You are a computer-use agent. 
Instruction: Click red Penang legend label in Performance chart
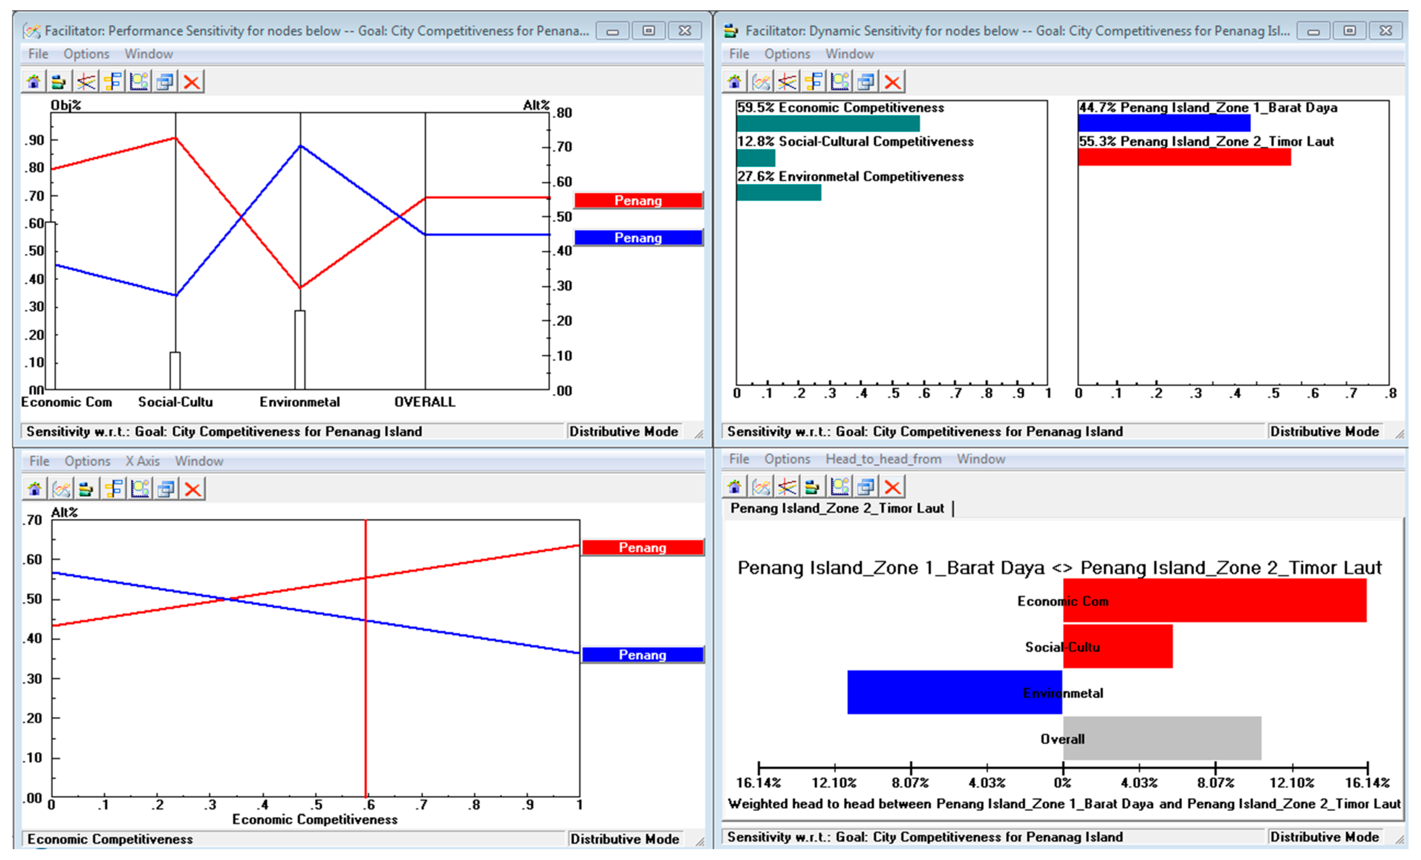[x=638, y=201]
